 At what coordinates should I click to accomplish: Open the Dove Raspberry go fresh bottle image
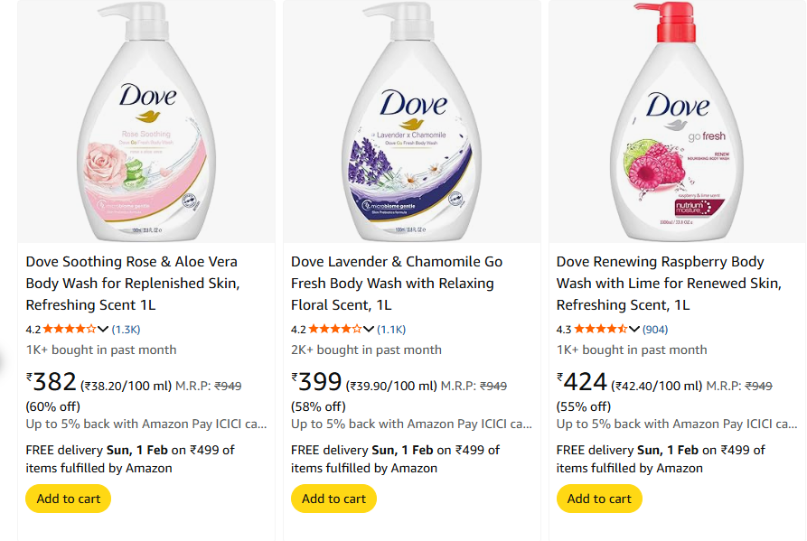click(x=677, y=122)
